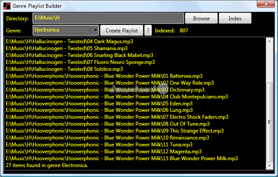Expand the Genre dropdown arrow
The width and height of the screenshot is (278, 177).
[x=95, y=30]
